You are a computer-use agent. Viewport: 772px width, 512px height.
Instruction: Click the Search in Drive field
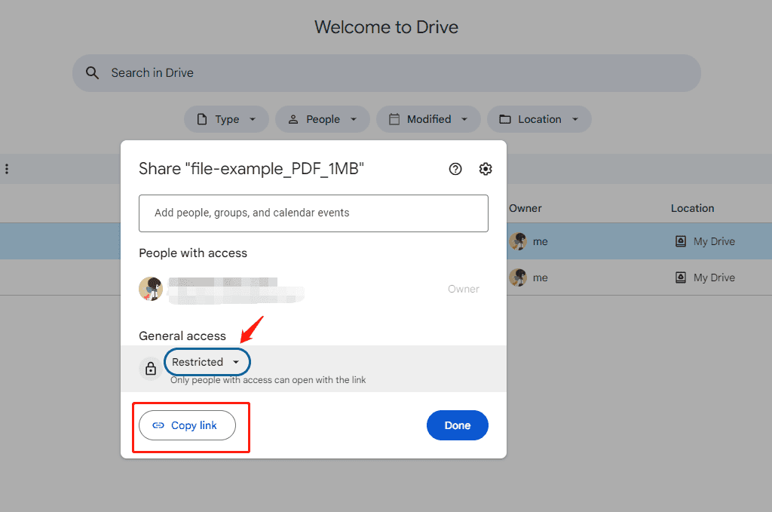click(387, 73)
